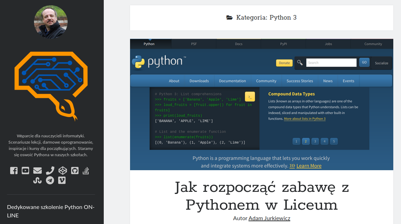Viewport: 401px width, 224px height.
Task: Open the Telegram icon
Action: (50, 180)
